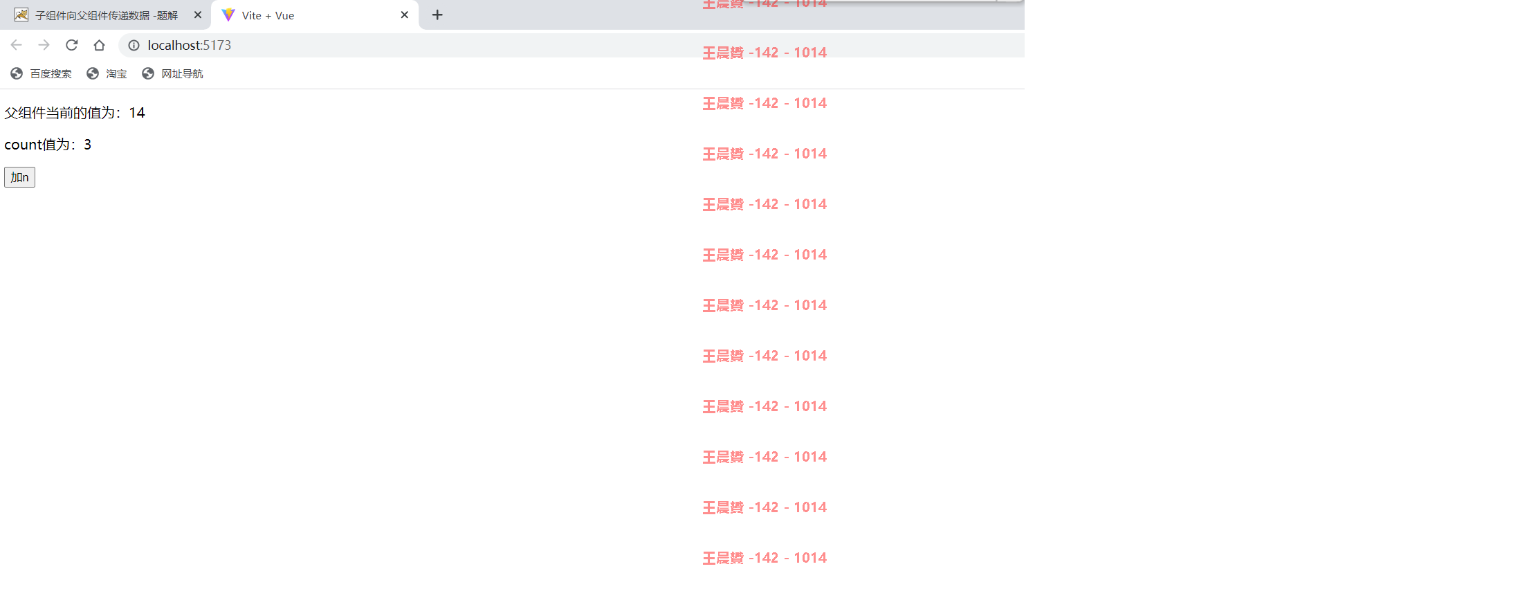The height and width of the screenshot is (598, 1529).
Task: Click the 加n button
Action: click(19, 177)
